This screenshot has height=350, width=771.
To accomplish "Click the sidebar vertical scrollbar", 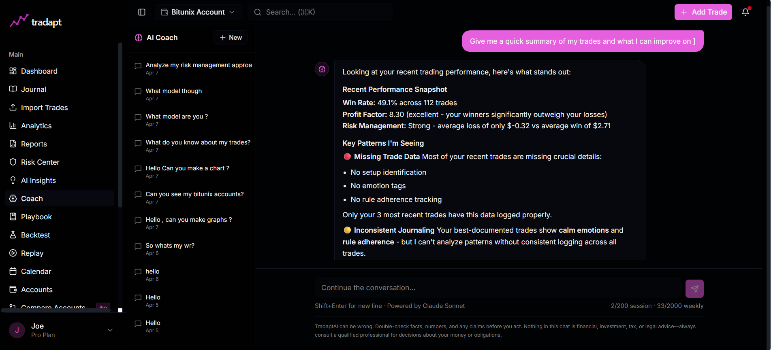I will [120, 125].
